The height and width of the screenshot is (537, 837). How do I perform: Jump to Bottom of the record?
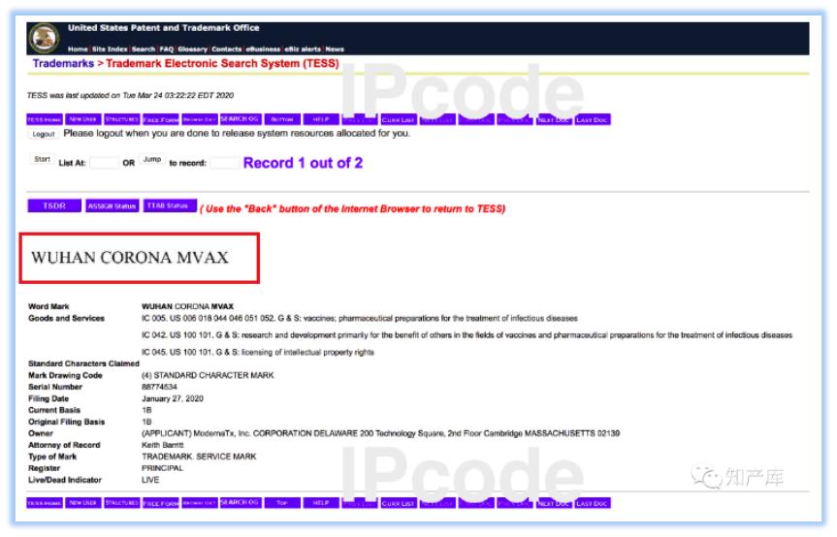click(x=281, y=120)
